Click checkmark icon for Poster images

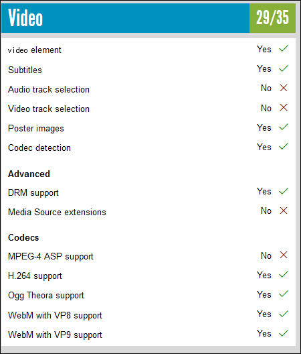coord(284,127)
